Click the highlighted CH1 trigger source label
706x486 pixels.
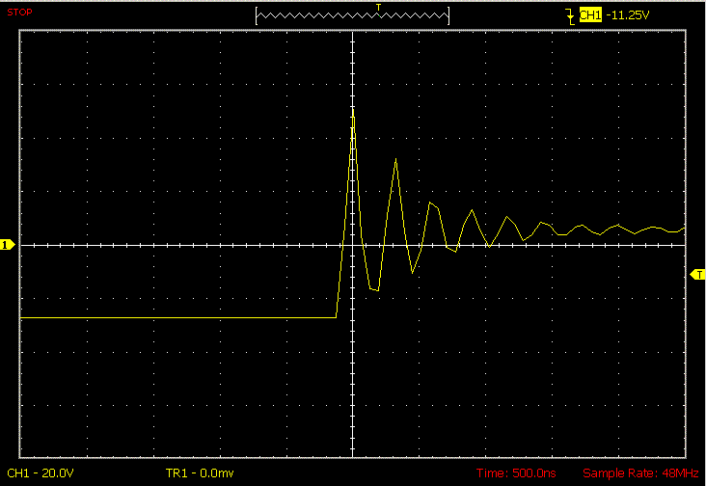click(590, 14)
